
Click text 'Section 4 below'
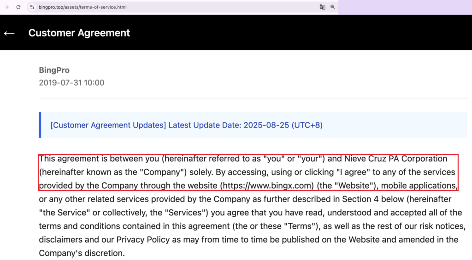[373, 199]
